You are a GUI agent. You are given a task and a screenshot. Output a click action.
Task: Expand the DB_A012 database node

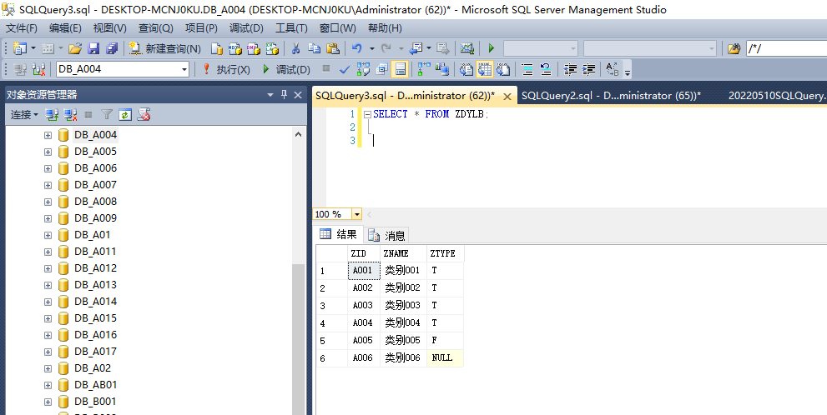[48, 268]
